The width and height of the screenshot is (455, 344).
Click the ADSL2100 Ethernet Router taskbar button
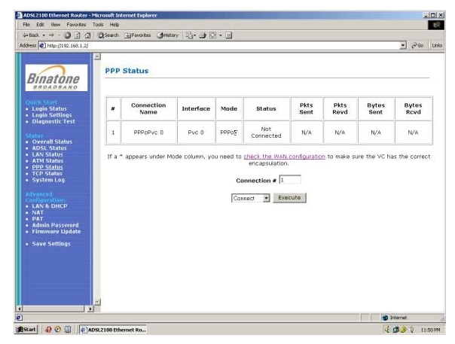(113, 330)
